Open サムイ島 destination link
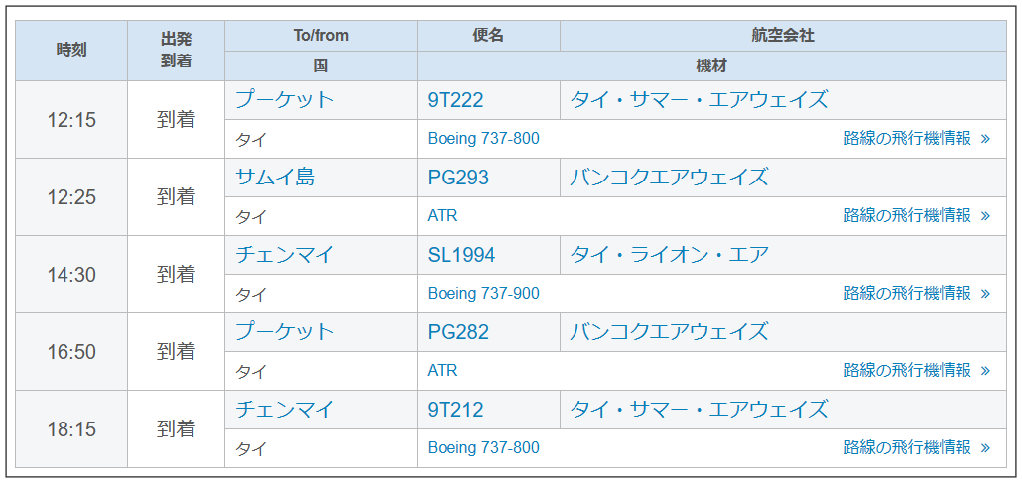This screenshot has height=483, width=1022. tap(275, 177)
